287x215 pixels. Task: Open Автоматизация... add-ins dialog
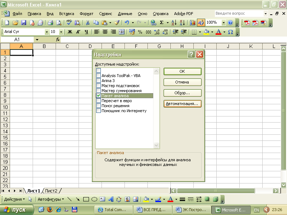pyautogui.click(x=182, y=104)
